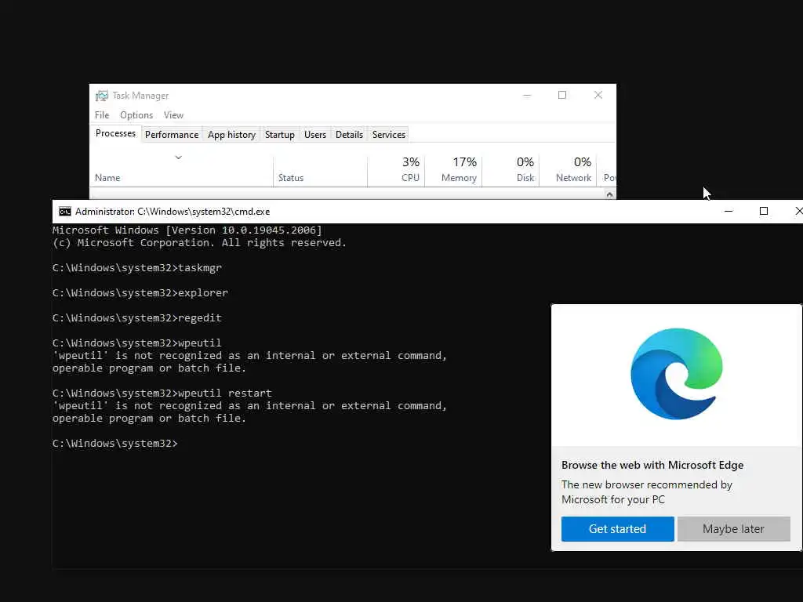The width and height of the screenshot is (803, 602).
Task: Maximize the Task Manager window
Action: click(562, 95)
